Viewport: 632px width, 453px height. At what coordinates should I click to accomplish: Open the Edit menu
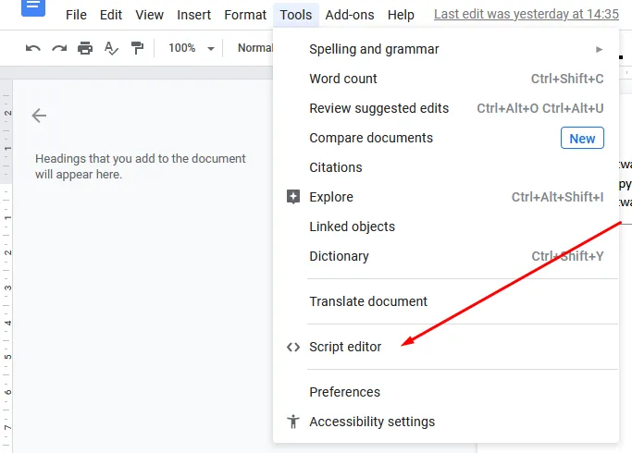[x=111, y=15]
